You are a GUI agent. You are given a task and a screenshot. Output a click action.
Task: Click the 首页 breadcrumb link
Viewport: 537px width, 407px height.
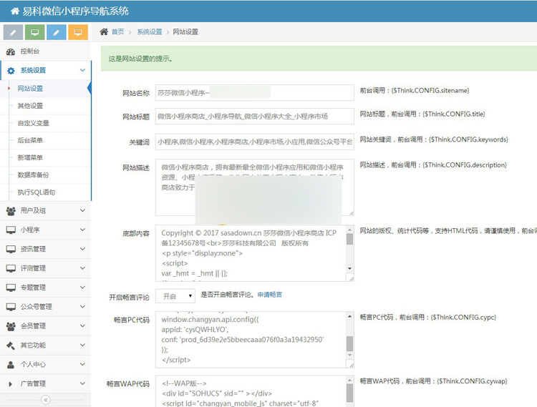(x=118, y=32)
